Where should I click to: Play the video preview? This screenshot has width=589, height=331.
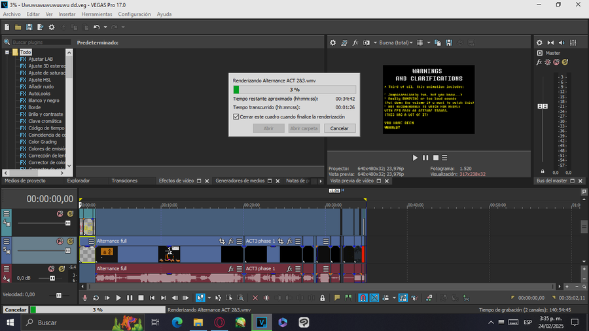415,158
